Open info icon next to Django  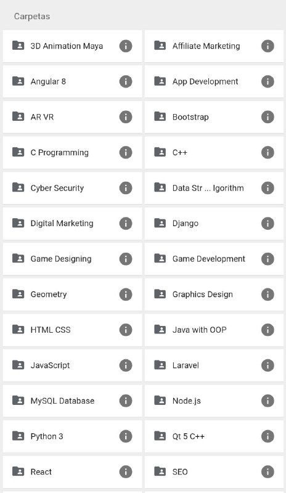(268, 224)
